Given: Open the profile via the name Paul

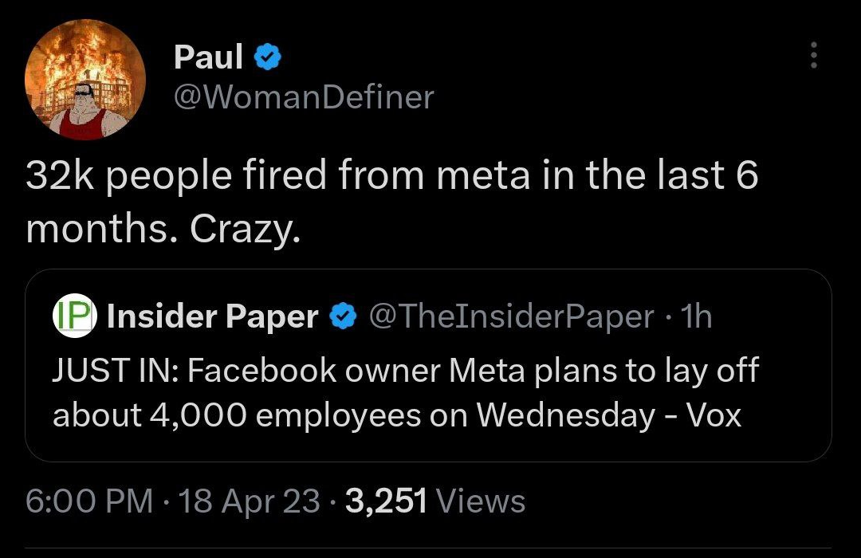Looking at the screenshot, I should click(209, 57).
